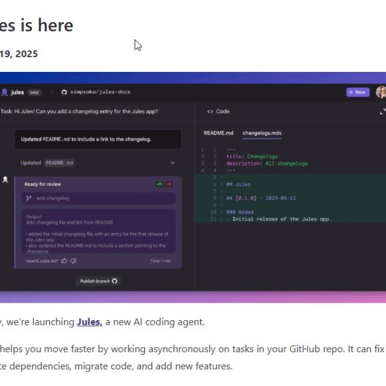Click the 'How'd Jules do?' label
Viewport: 386px width, 386px height.
[42, 261]
